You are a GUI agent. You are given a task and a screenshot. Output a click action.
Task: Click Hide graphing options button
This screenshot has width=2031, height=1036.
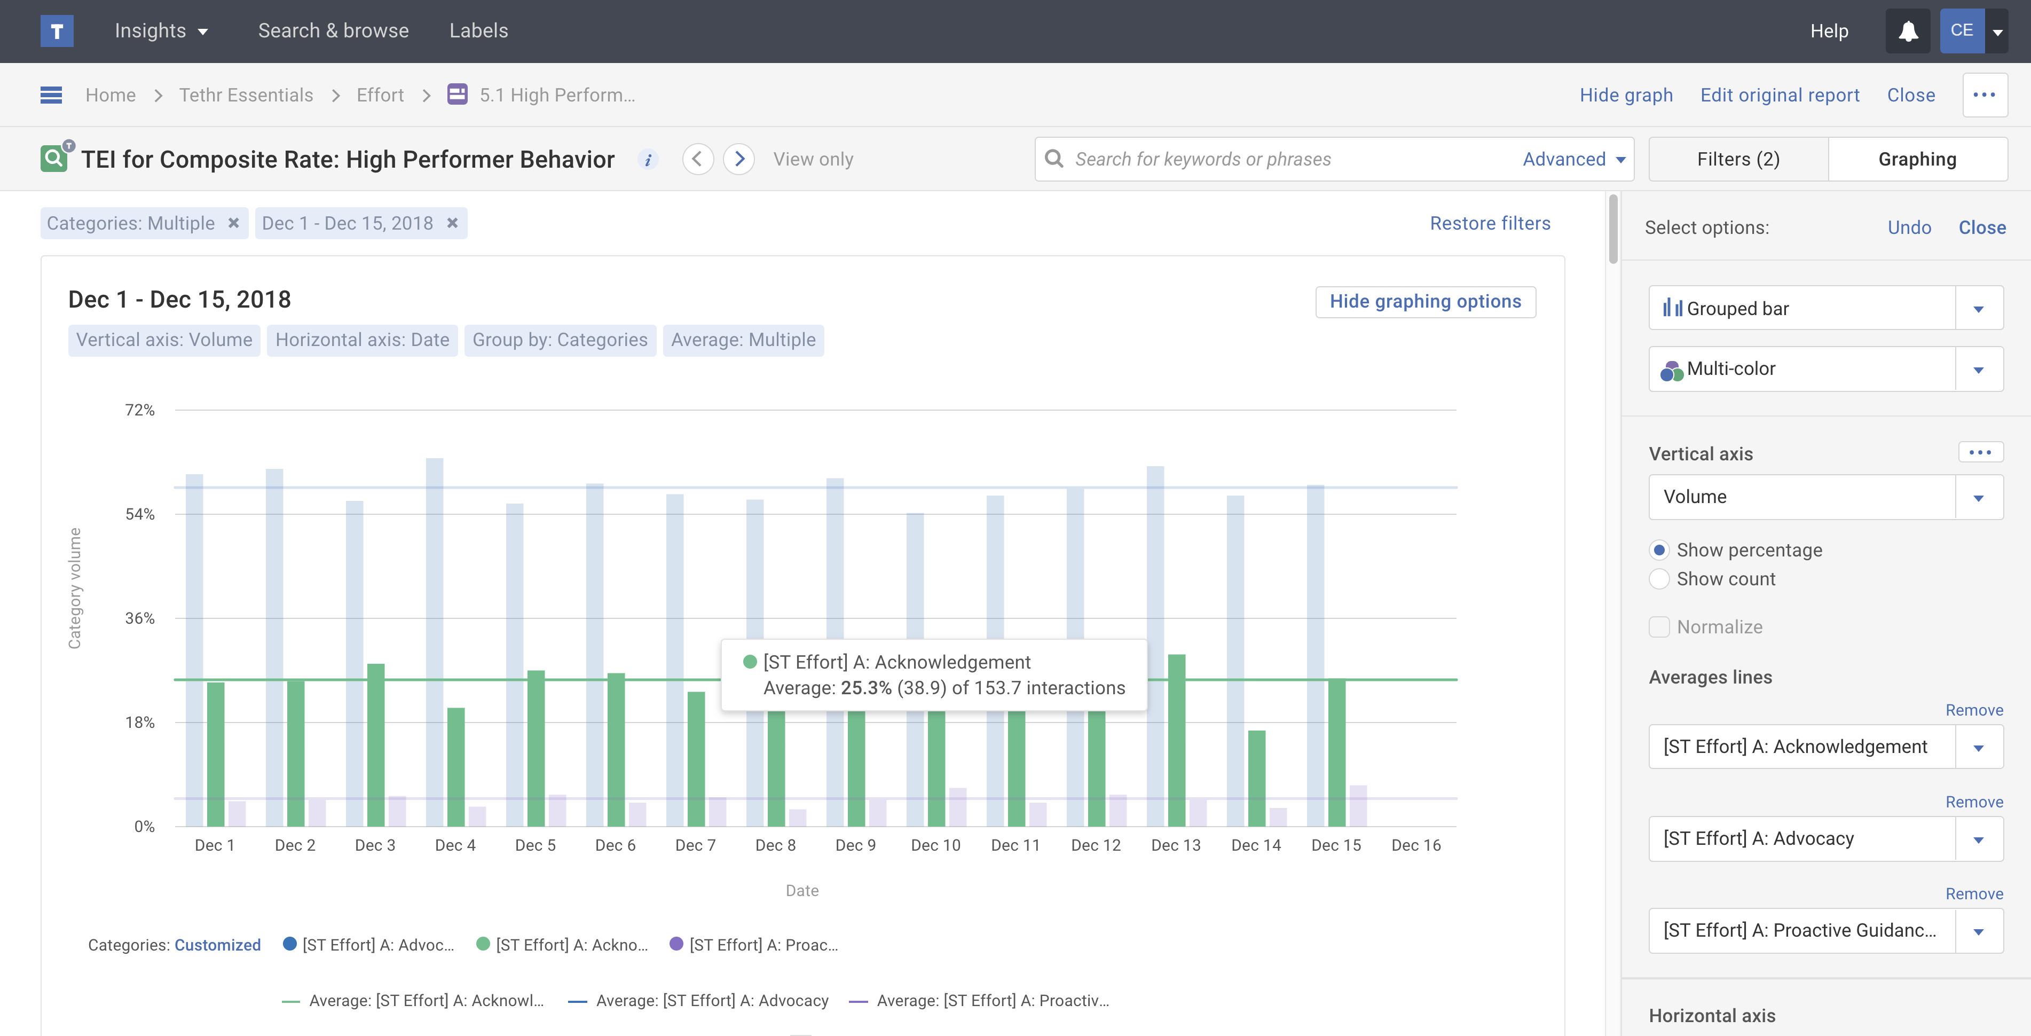(x=1424, y=302)
